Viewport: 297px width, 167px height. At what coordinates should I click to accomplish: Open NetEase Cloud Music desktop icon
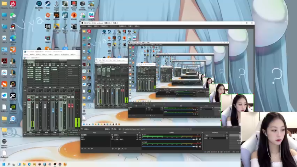point(13,4)
